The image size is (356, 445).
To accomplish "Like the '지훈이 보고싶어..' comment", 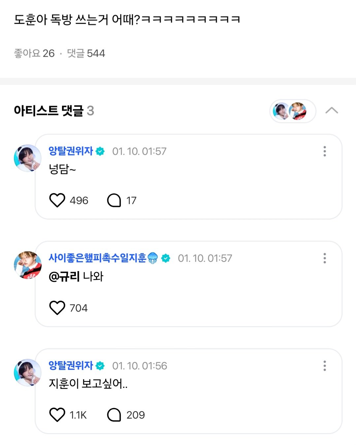I will pyautogui.click(x=57, y=415).
